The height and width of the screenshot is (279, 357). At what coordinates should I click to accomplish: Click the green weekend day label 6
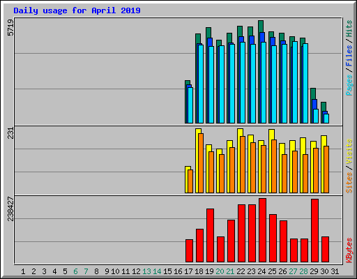click(x=75, y=271)
